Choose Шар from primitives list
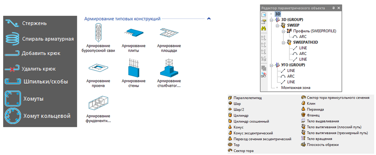The height and width of the screenshot is (155, 376). [x=234, y=104]
